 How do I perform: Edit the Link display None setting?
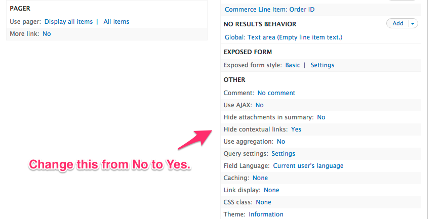click(271, 190)
